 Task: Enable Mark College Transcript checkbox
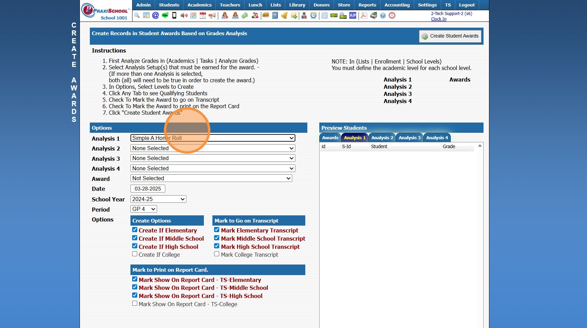tap(216, 254)
